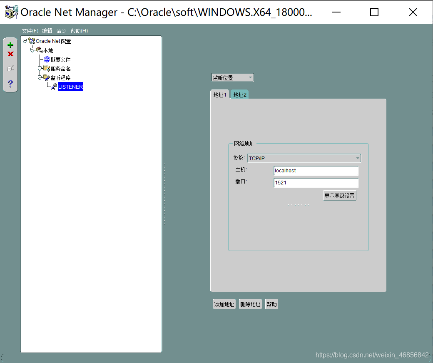433x363 pixels.
Task: Open the 协议 TCP/IP protocol dropdown
Action: 304,158
